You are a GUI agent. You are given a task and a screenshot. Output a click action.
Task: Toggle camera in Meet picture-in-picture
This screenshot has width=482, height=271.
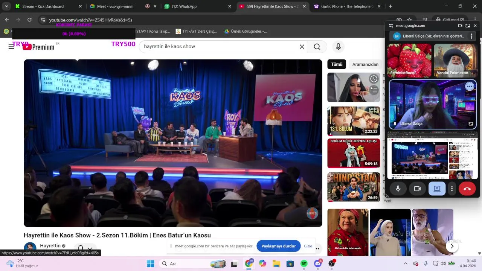pyautogui.click(x=417, y=189)
